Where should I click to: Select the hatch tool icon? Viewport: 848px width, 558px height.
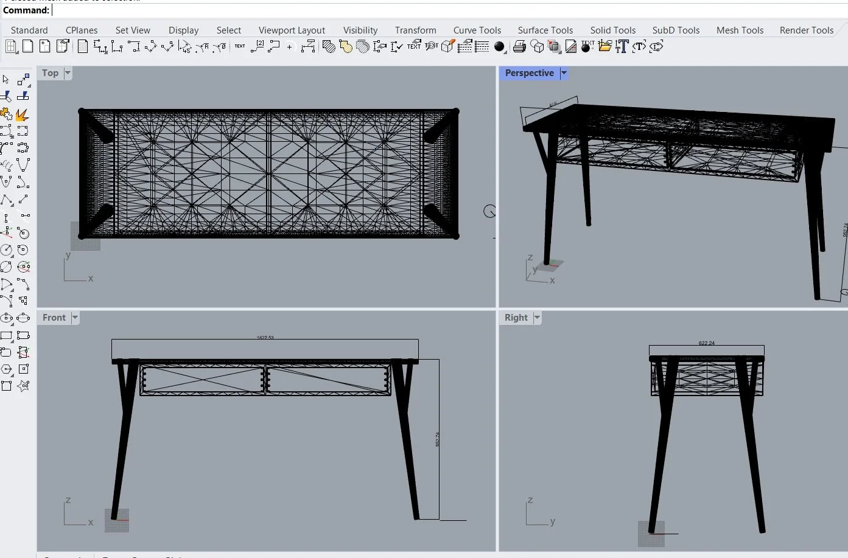point(329,47)
